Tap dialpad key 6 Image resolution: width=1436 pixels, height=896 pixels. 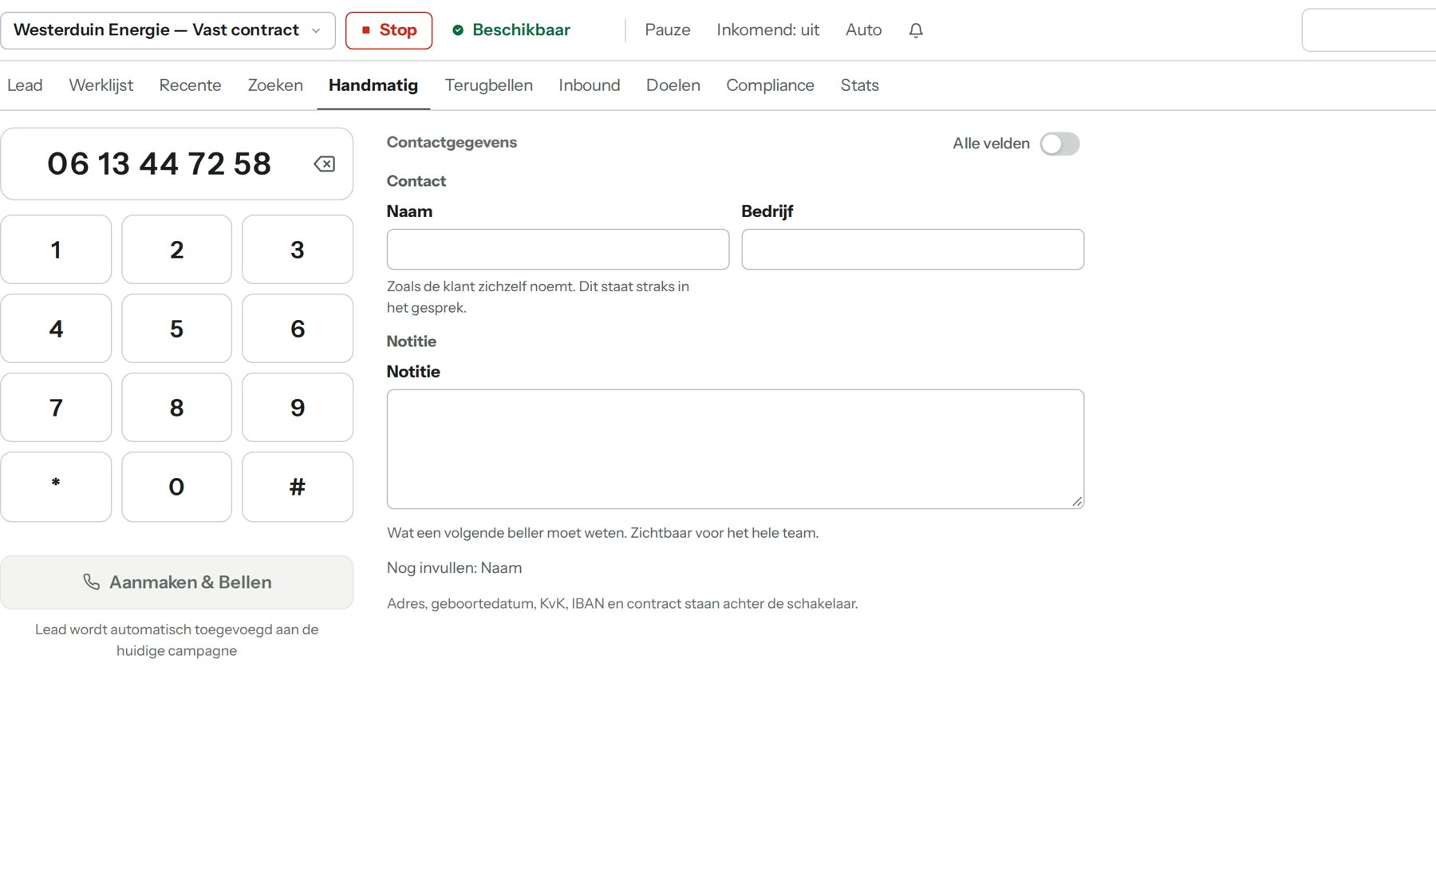pos(298,329)
